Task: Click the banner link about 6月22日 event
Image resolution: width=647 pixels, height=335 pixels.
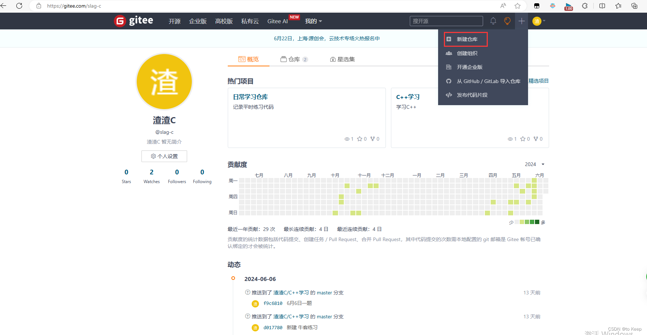Action: pos(327,38)
